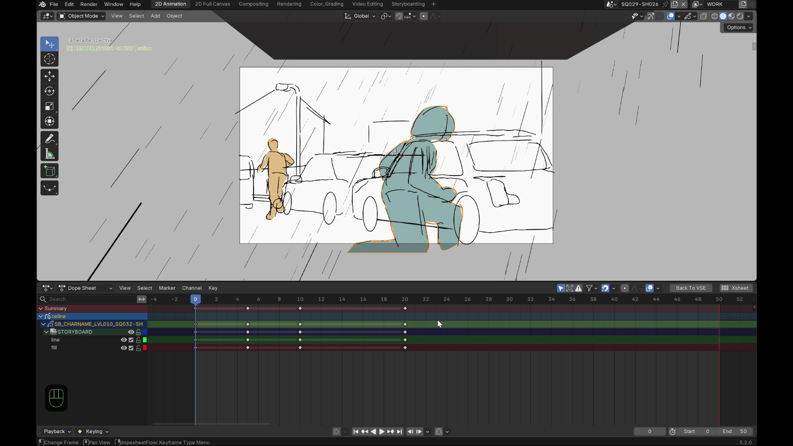Click the red color swatch of fill layer
Viewport: 793px width, 446px height.
click(x=145, y=348)
